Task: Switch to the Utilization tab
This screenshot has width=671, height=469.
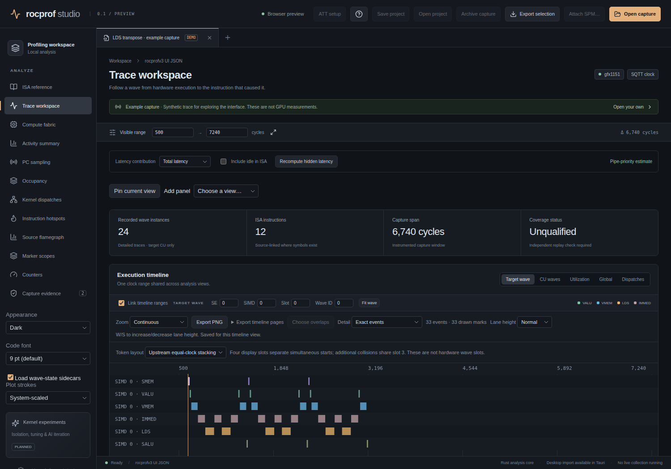Action: (x=580, y=280)
